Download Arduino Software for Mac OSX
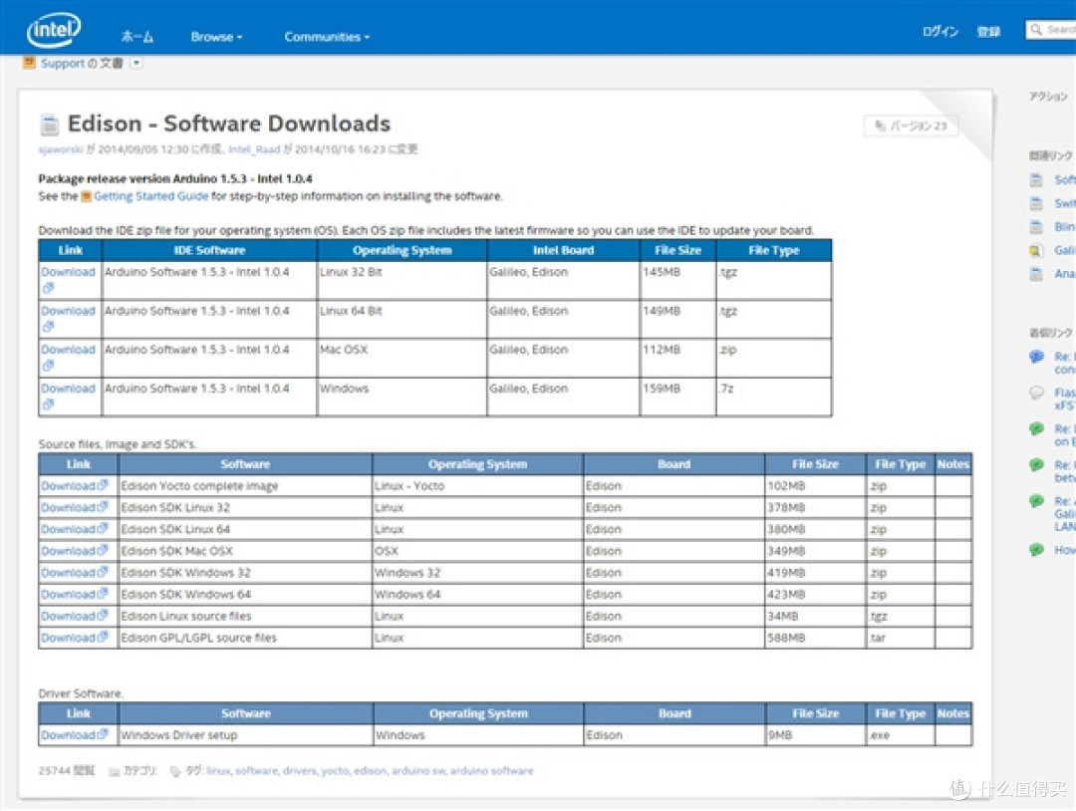The width and height of the screenshot is (1076, 811). point(68,350)
